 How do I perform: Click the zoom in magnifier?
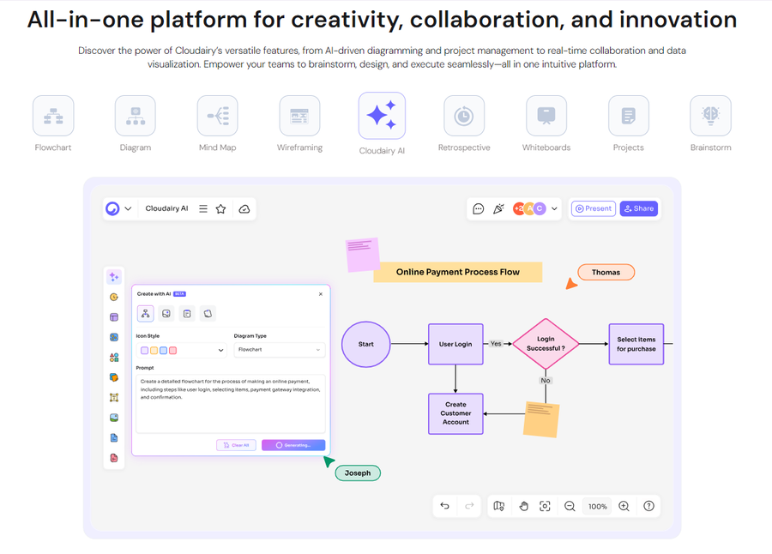624,506
